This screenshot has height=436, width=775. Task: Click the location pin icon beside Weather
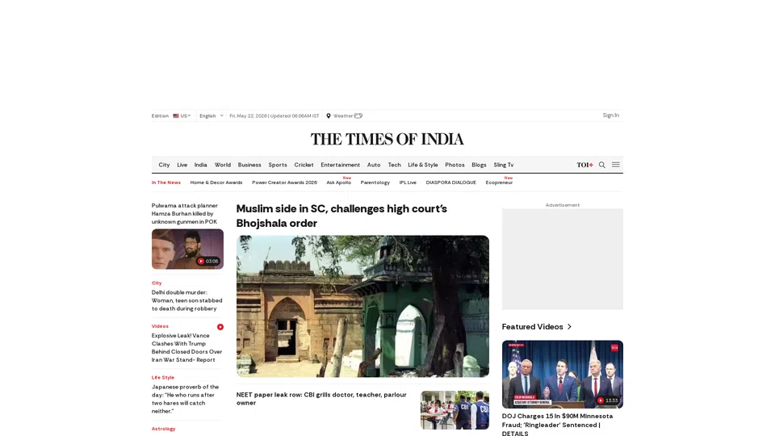(329, 115)
